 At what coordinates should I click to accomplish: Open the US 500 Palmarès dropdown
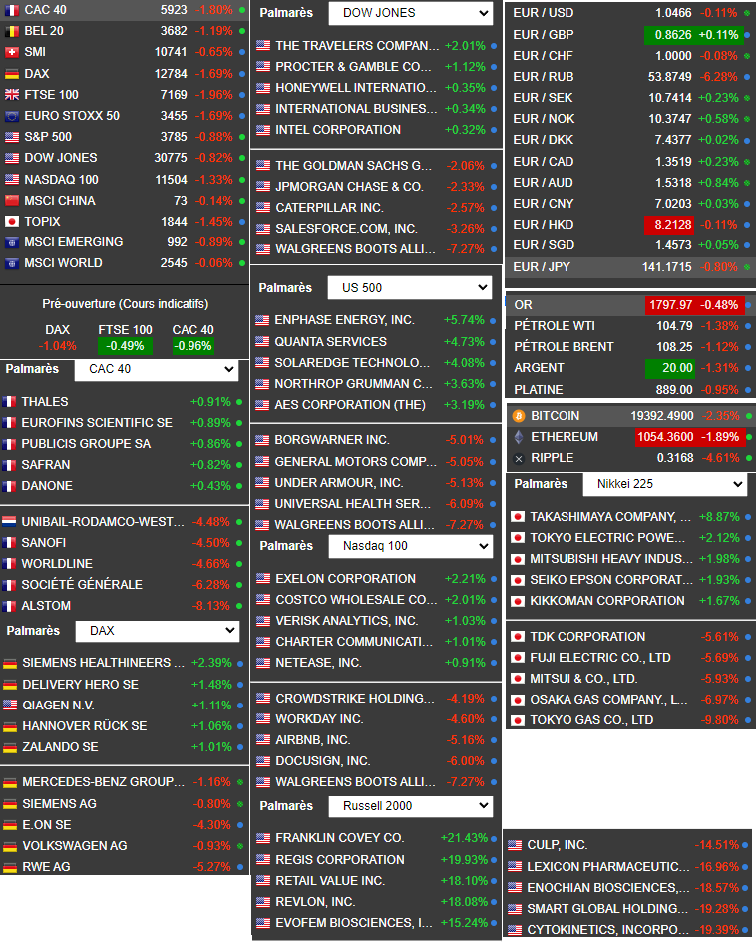pyautogui.click(x=410, y=288)
